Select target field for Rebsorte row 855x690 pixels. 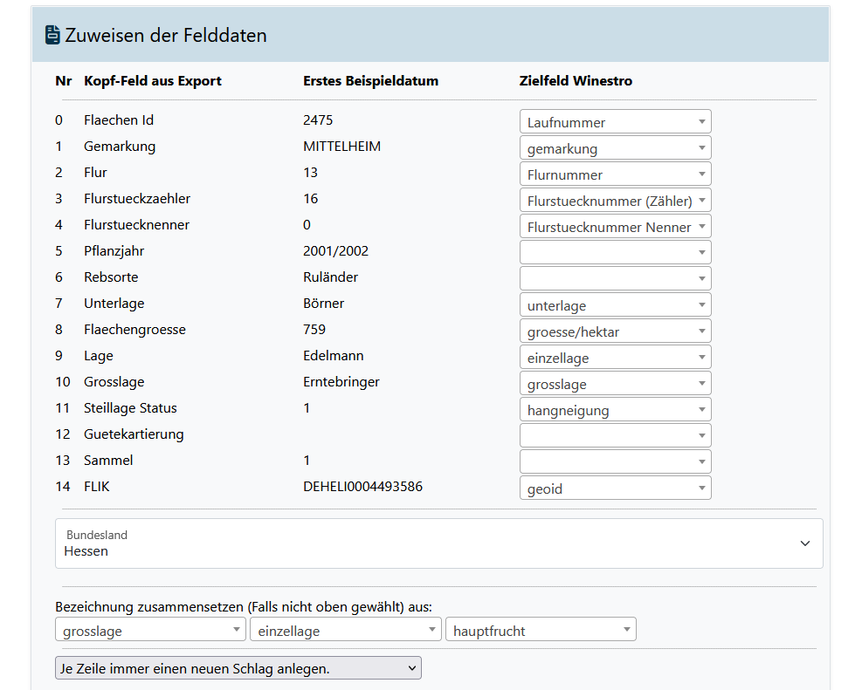pos(615,279)
